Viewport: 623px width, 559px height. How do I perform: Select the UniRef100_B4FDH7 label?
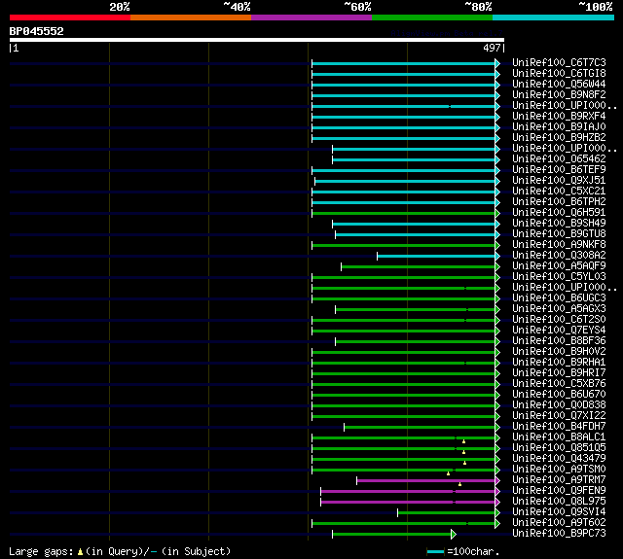click(x=559, y=427)
